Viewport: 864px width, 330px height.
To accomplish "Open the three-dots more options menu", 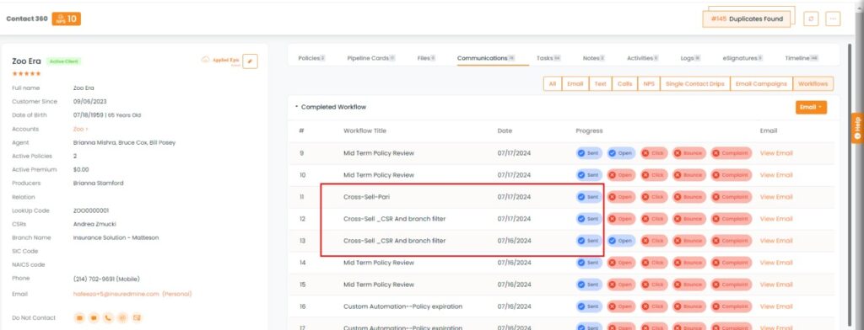I will (833, 19).
